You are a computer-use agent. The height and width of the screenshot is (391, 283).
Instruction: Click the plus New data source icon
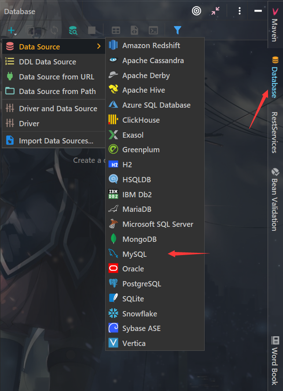(x=11, y=31)
